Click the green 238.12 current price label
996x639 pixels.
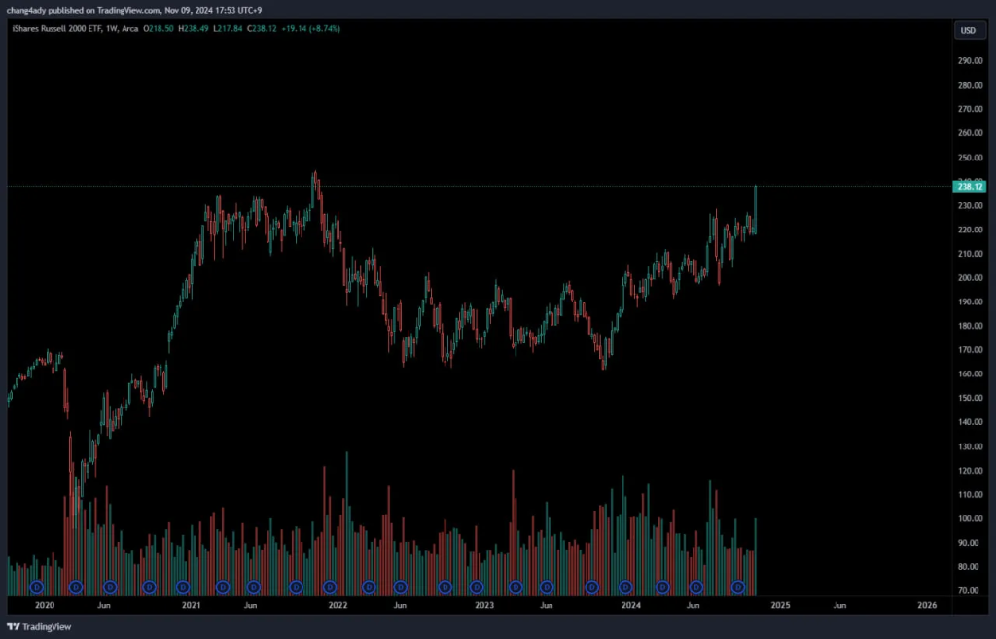(x=971, y=186)
